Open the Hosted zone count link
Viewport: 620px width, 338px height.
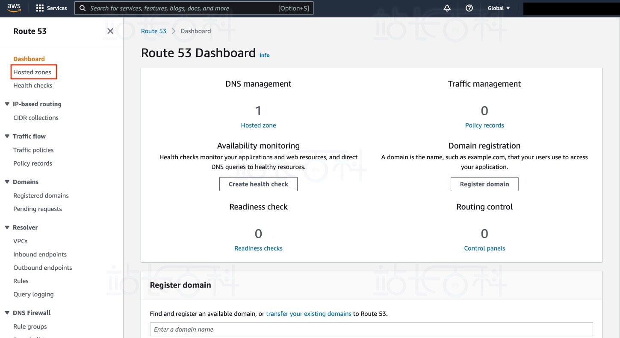[x=258, y=125]
